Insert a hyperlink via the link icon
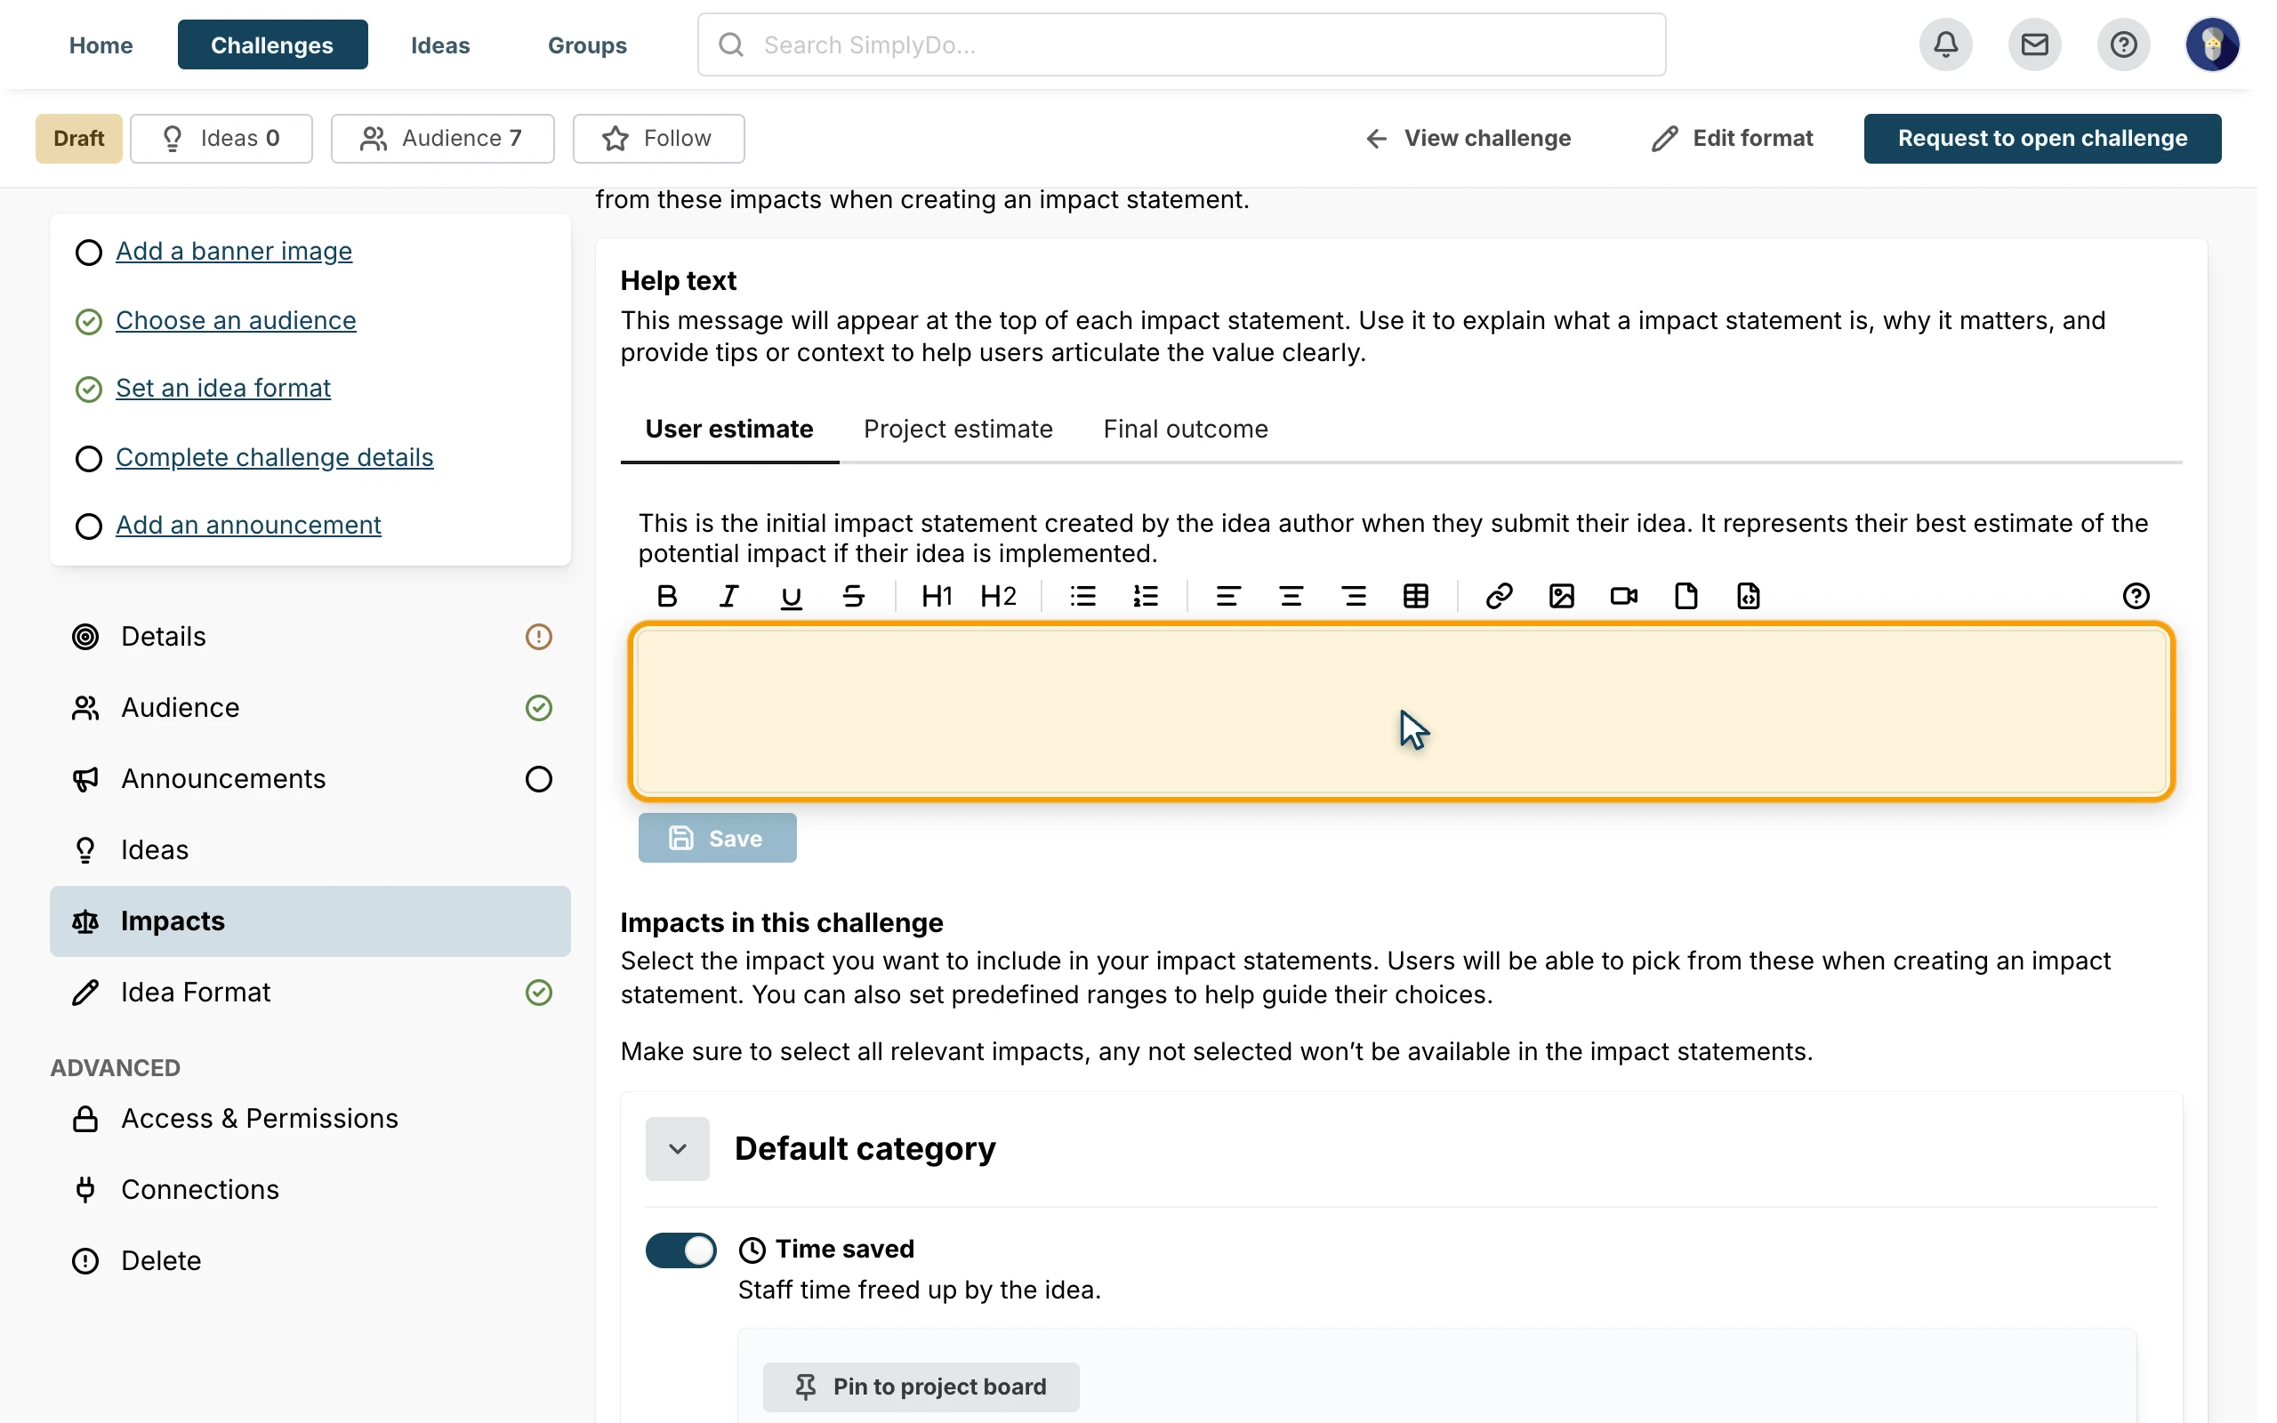Viewport: 2277px width, 1423px height. (x=1499, y=597)
